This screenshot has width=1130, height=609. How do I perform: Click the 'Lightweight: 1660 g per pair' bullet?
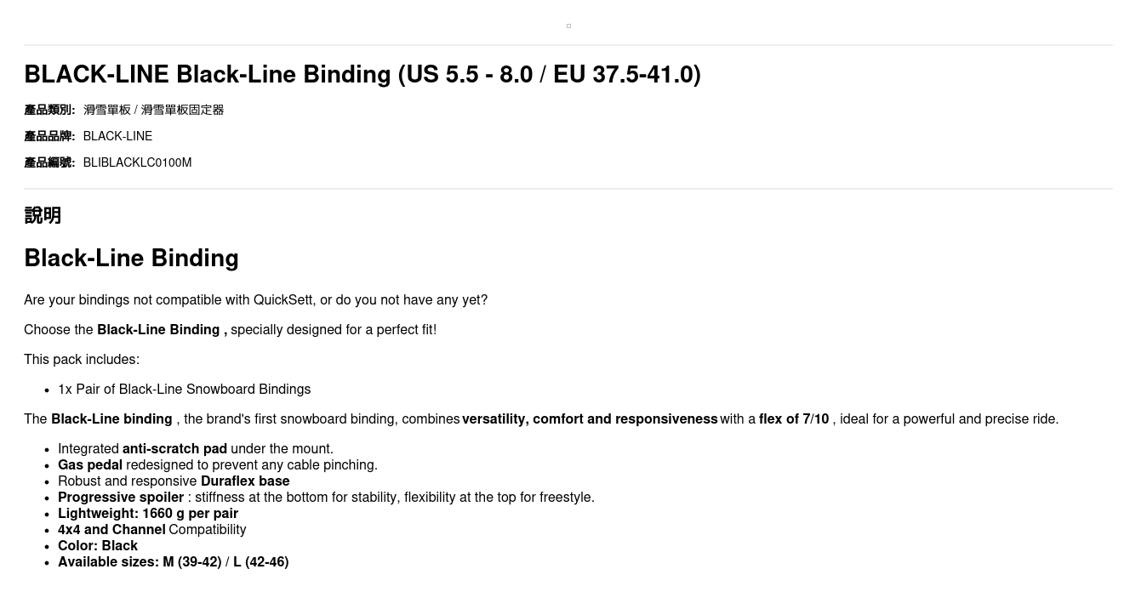pyautogui.click(x=148, y=514)
